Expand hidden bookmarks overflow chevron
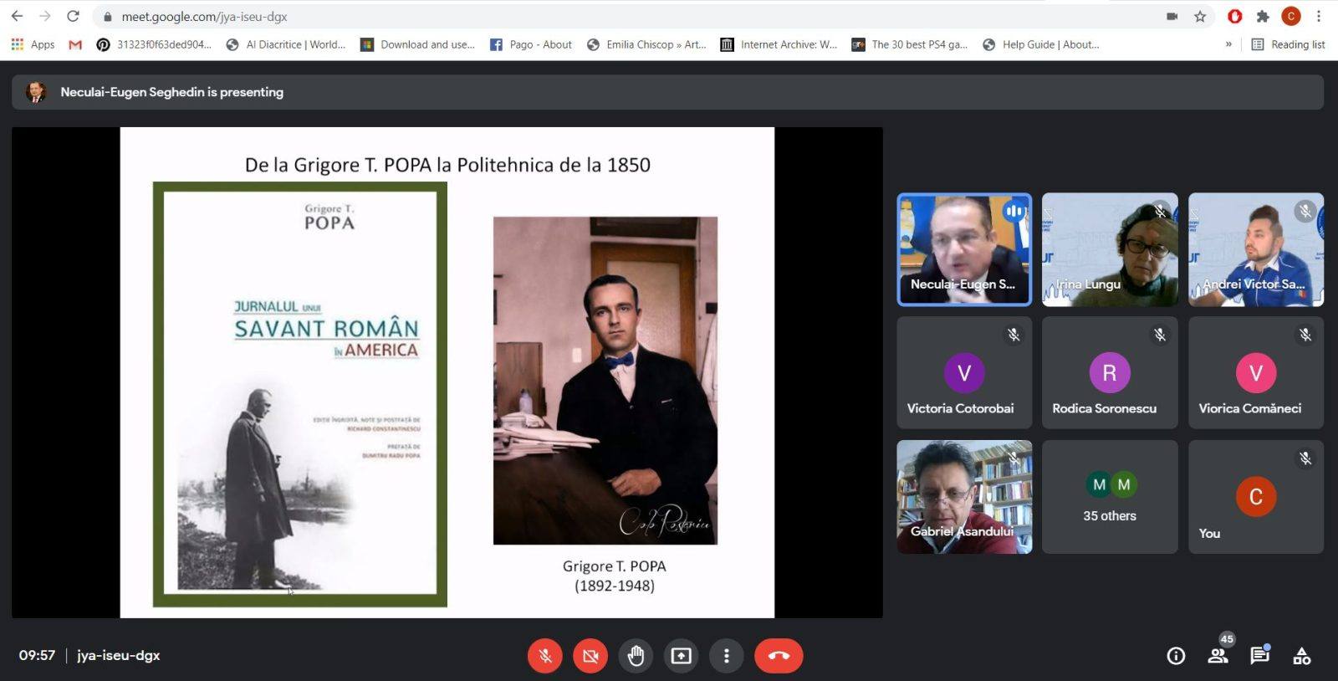 pyautogui.click(x=1228, y=44)
